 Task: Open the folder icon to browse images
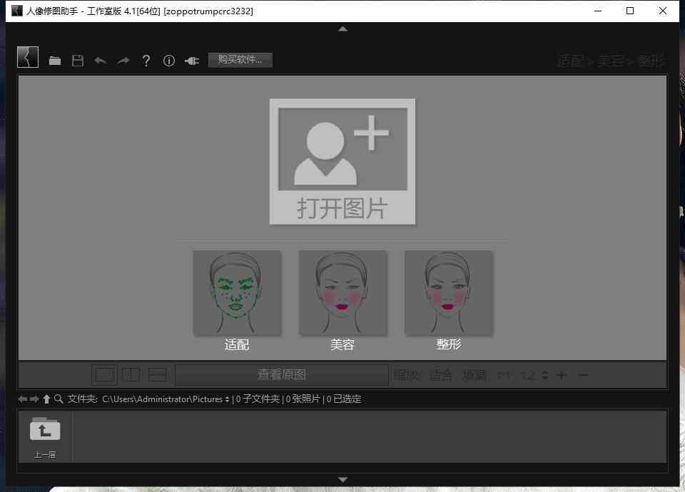tap(55, 60)
